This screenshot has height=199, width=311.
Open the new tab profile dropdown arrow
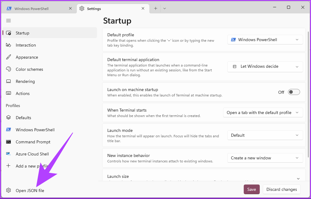164,8
